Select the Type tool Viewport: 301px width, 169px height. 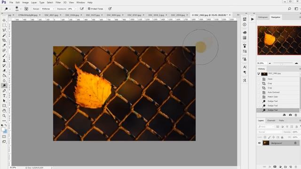click(4, 96)
